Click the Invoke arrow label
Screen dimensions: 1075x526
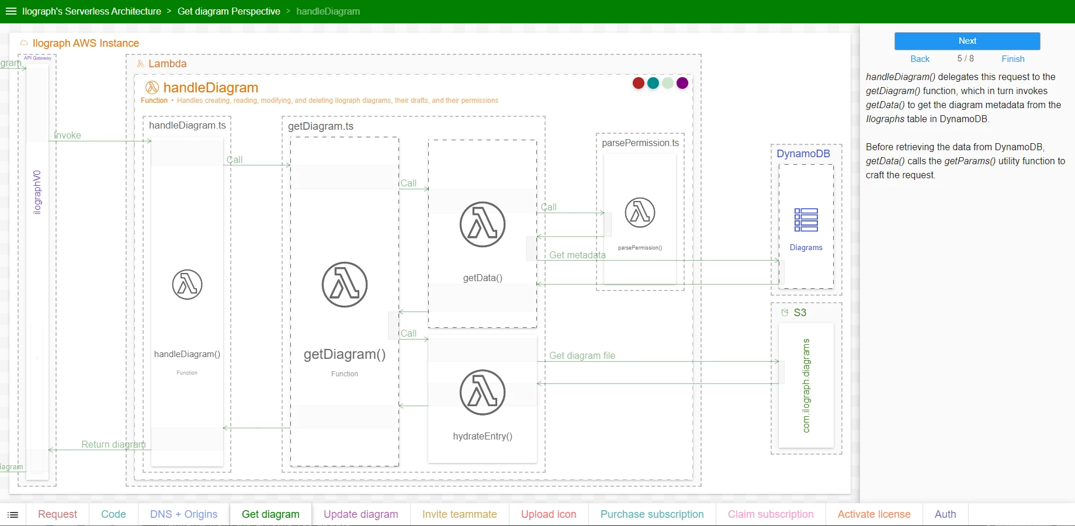pos(68,135)
